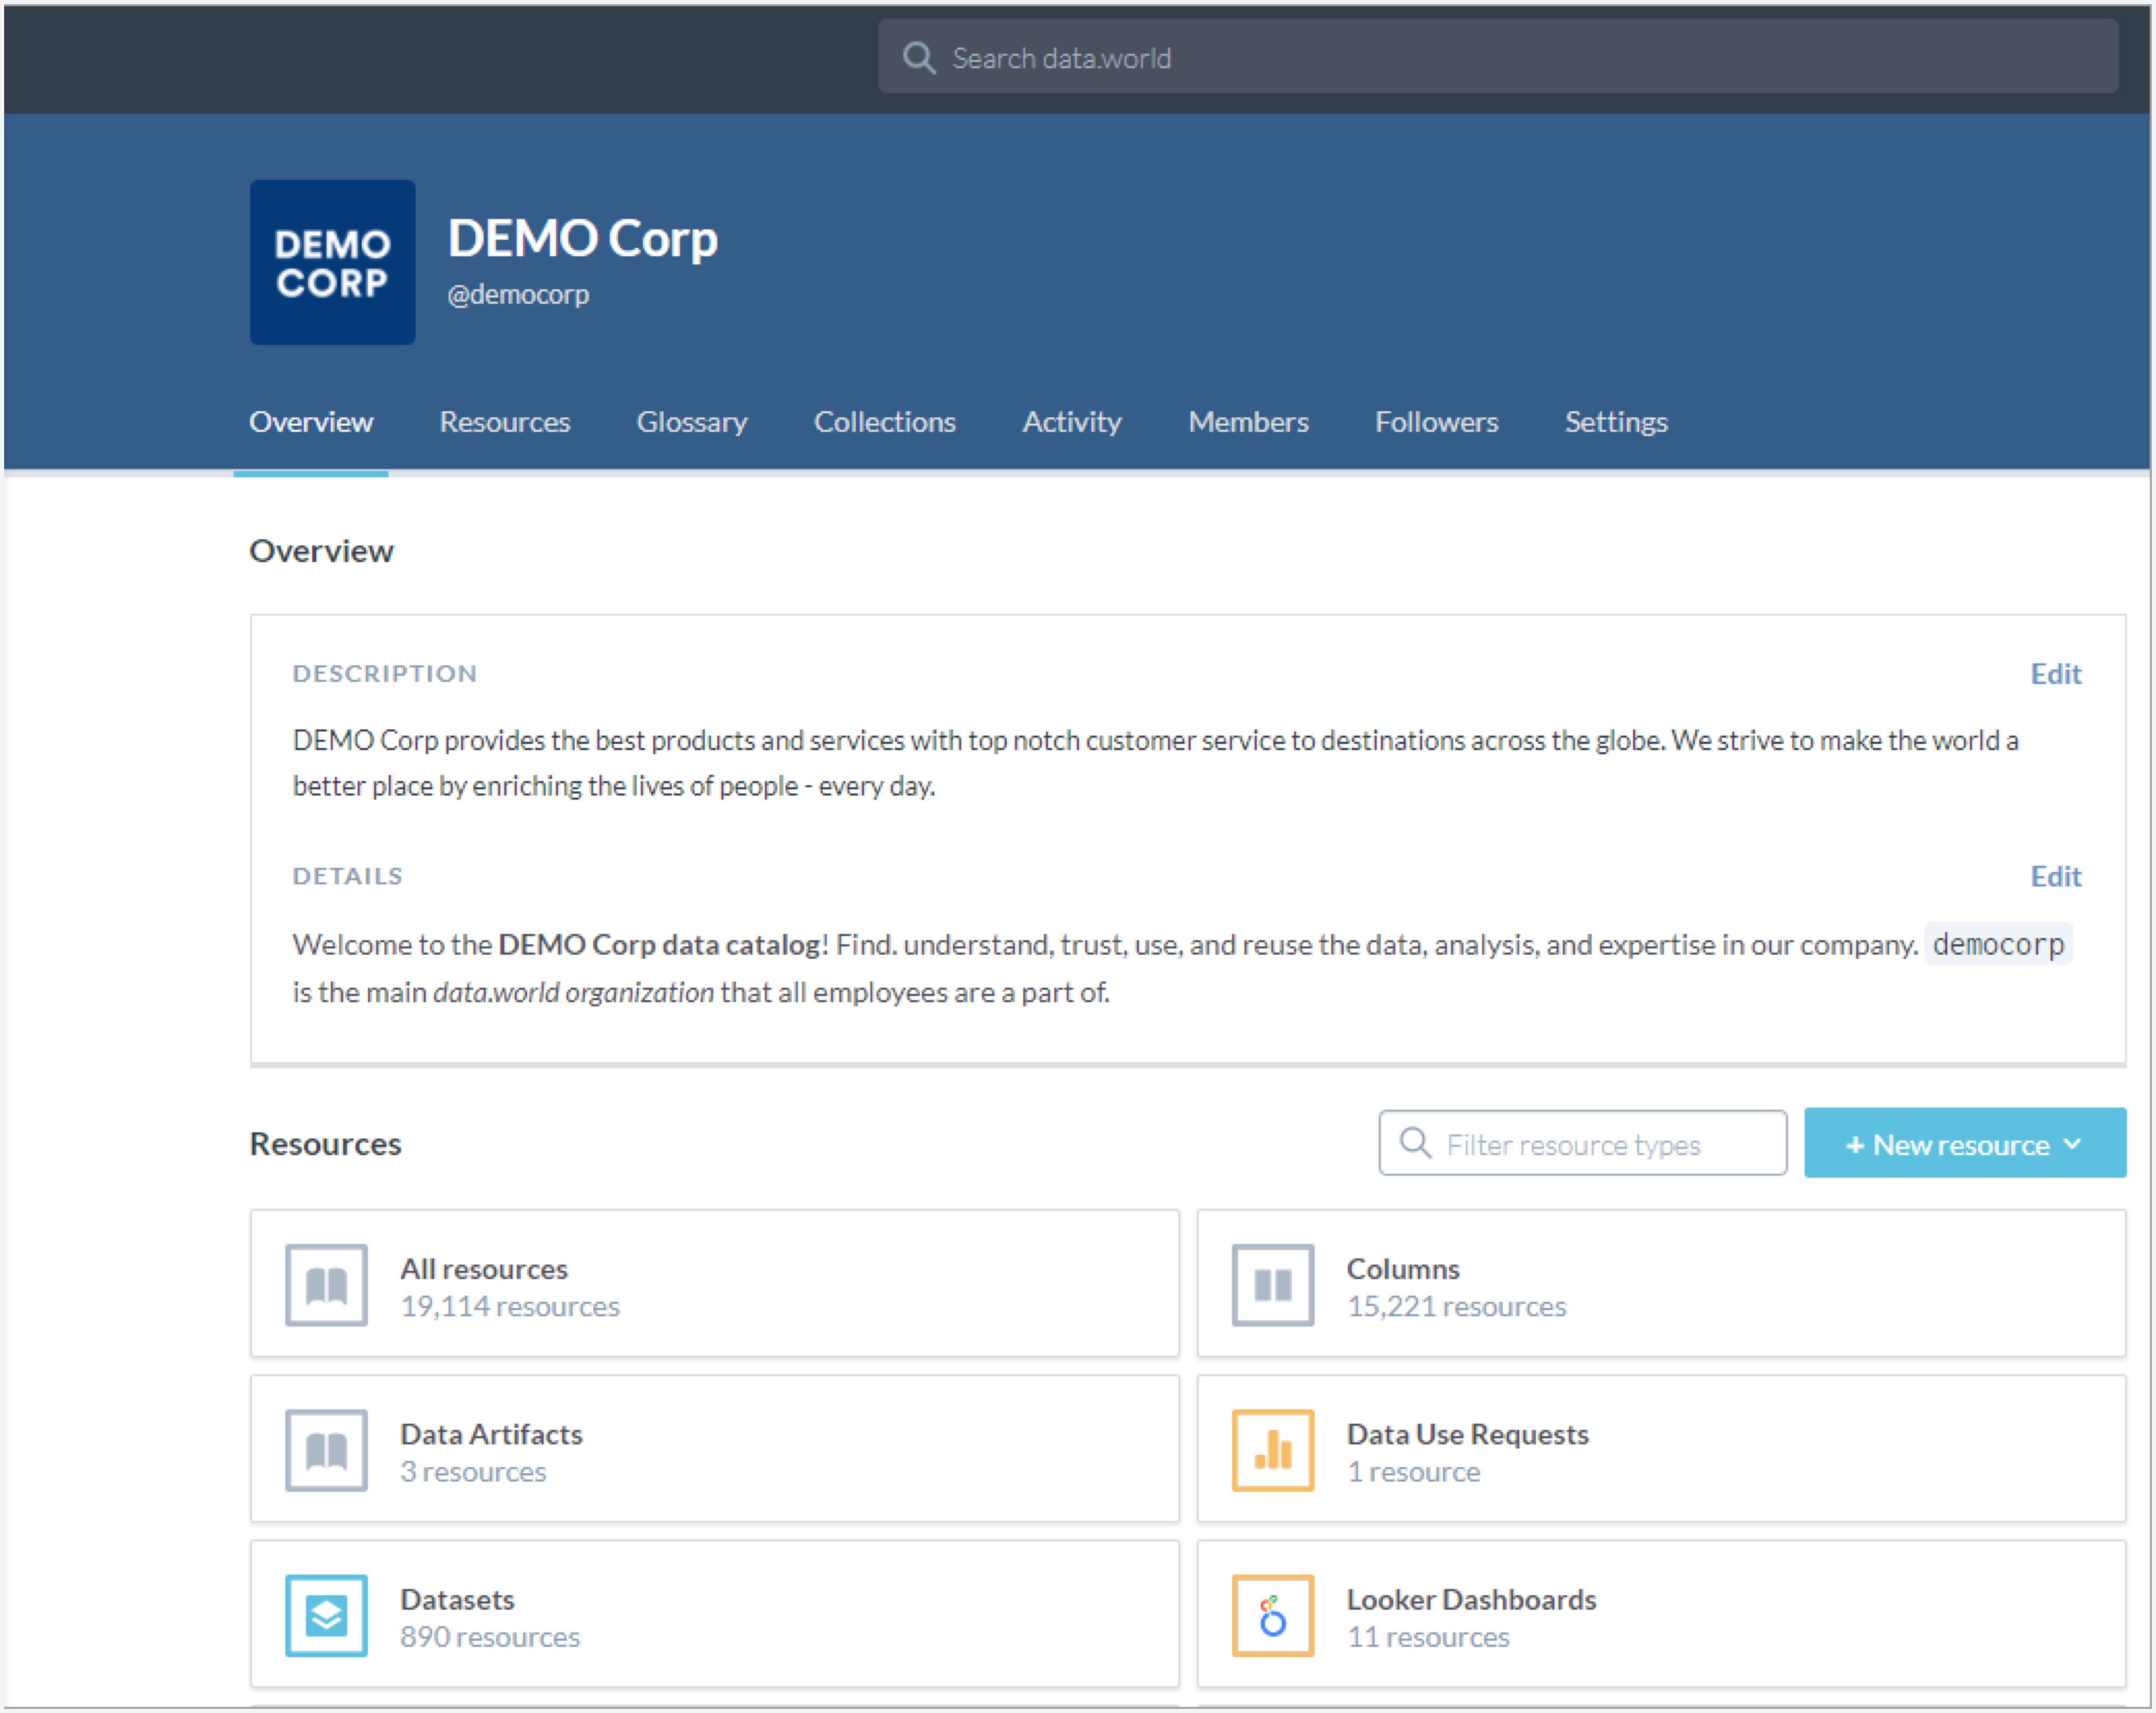This screenshot has height=1713, width=2156.
Task: Click the Data Artifacts book icon
Action: point(326,1450)
